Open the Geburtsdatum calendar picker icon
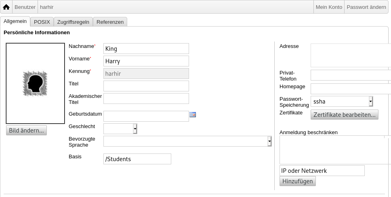The image size is (391, 197). click(x=193, y=114)
